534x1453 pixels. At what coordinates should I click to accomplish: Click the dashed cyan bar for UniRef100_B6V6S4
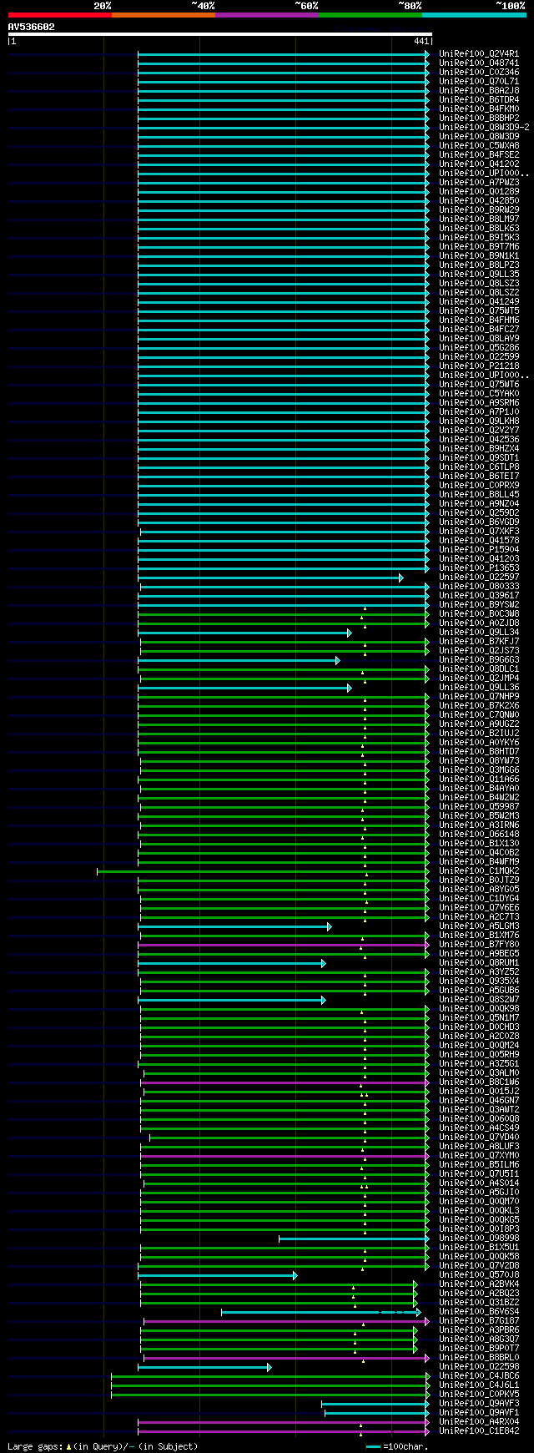321,1312
